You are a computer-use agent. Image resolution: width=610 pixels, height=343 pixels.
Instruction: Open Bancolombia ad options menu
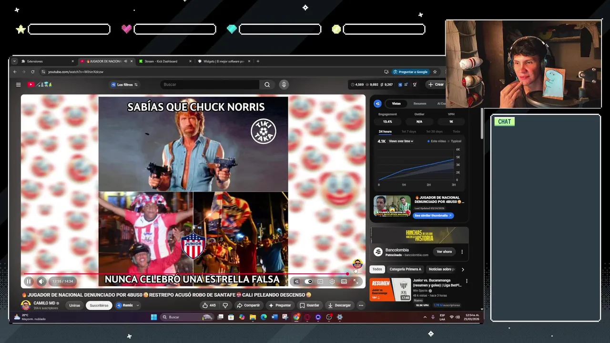pos(462,252)
